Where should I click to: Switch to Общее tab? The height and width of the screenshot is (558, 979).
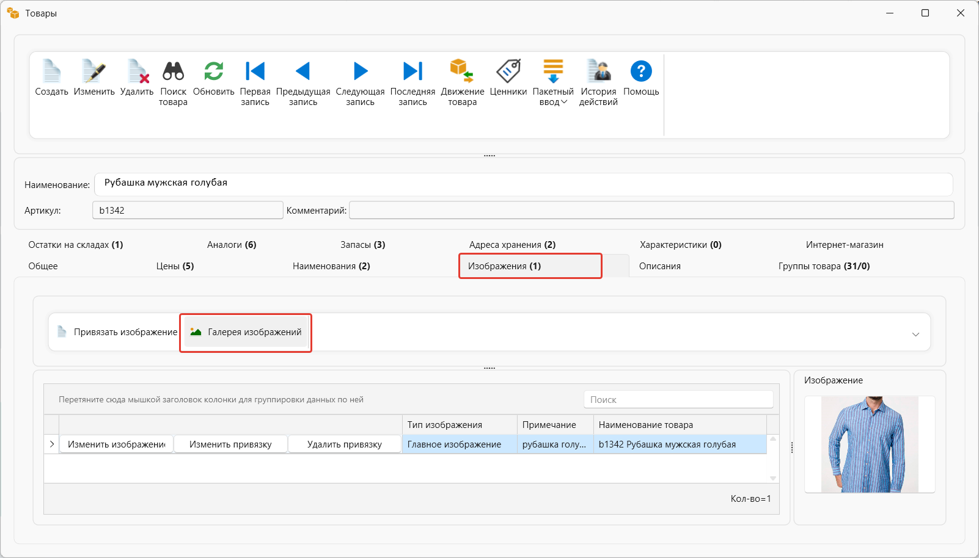click(43, 266)
